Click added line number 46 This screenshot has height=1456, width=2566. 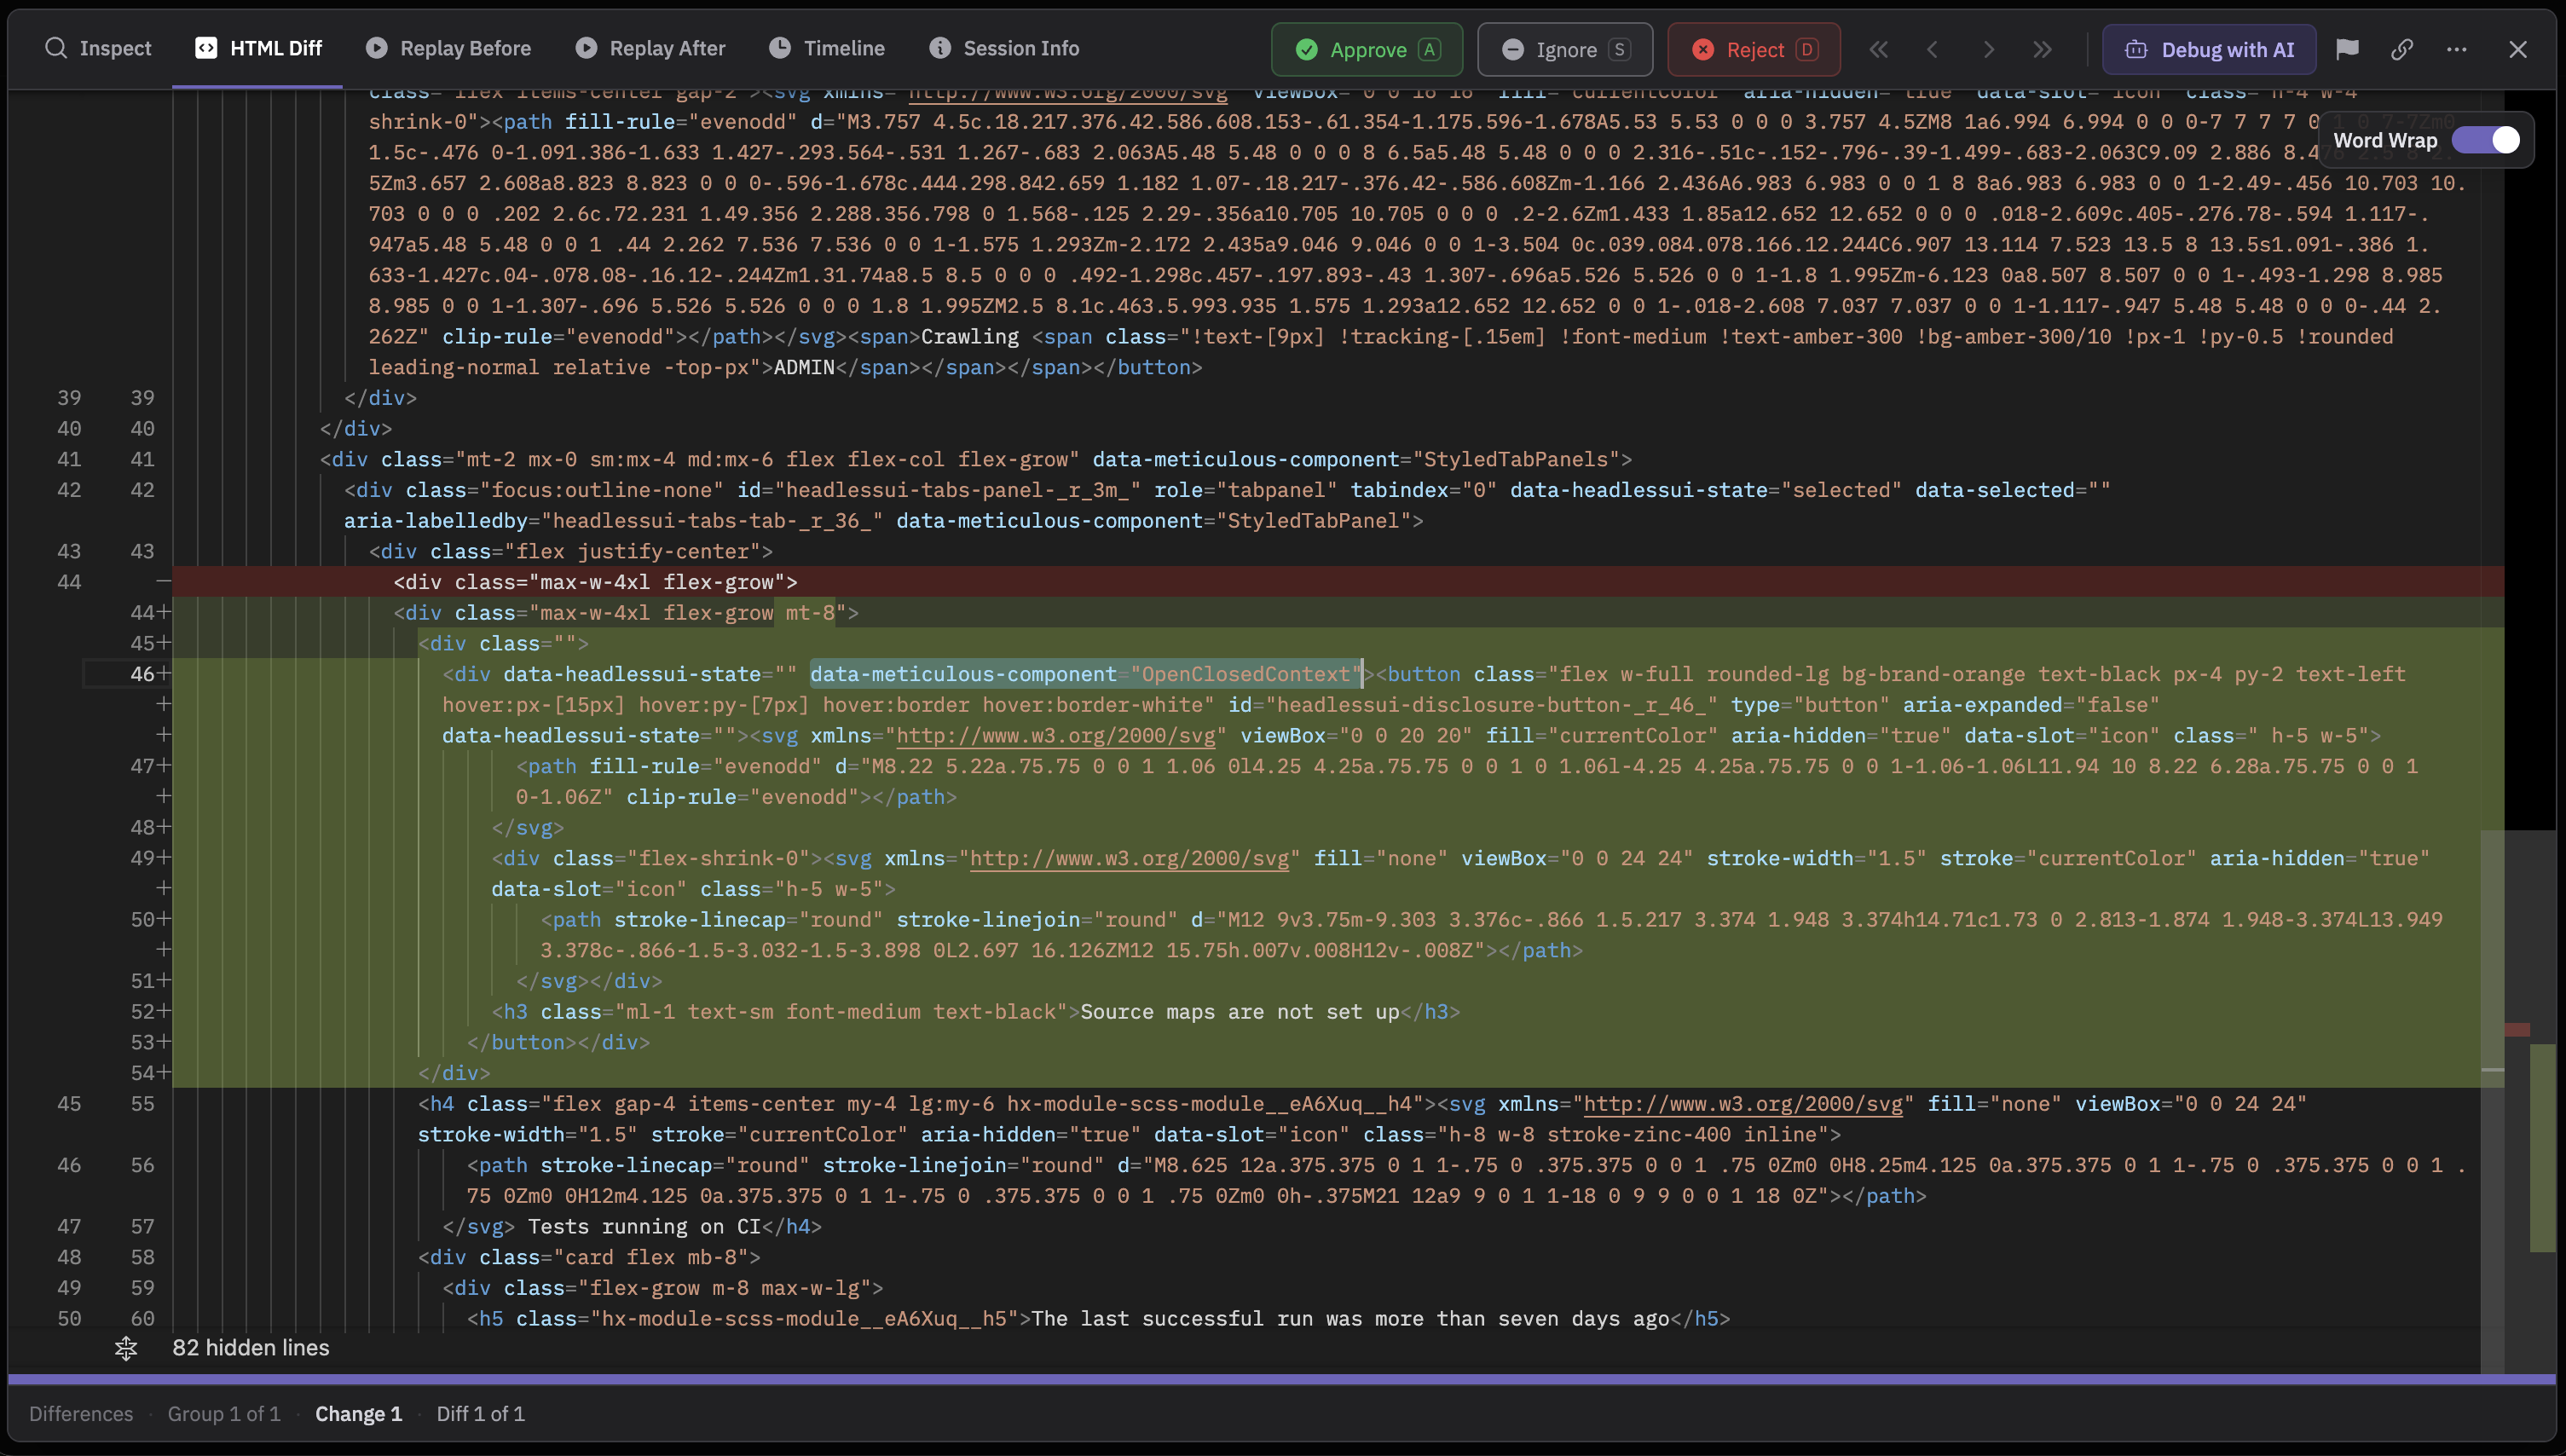[142, 674]
